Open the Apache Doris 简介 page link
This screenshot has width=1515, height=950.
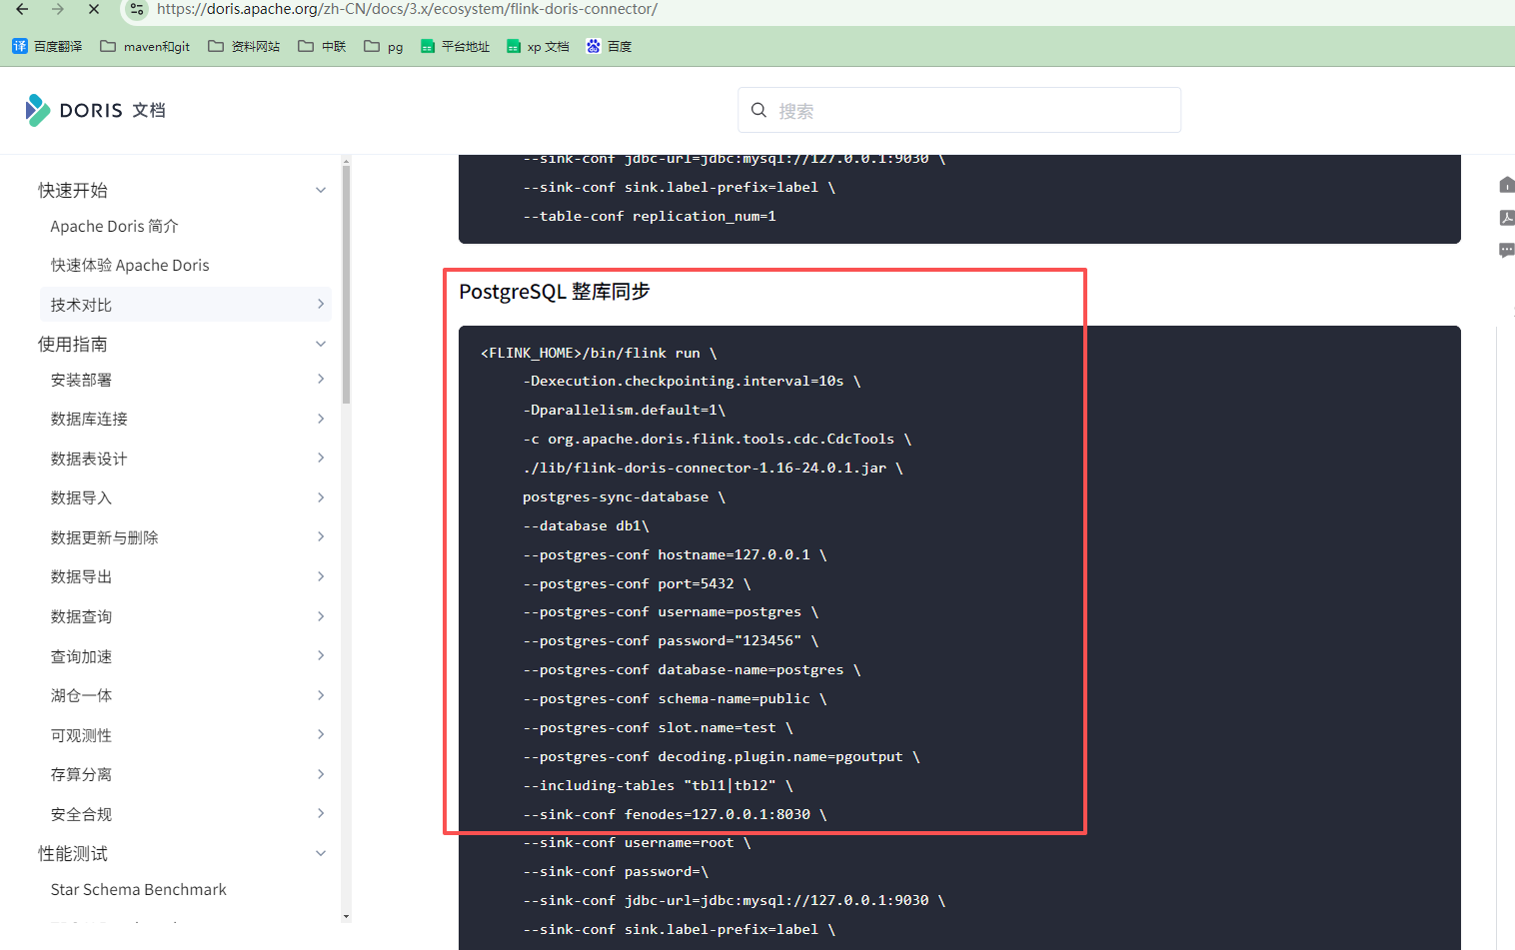pos(114,227)
